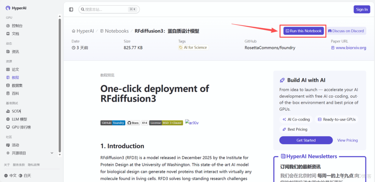Click the AI for Science tag
This screenshot has height=182, width=375.
point(193,47)
